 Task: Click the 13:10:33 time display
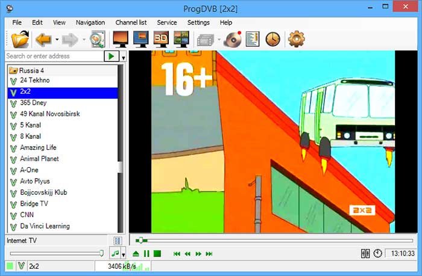pyautogui.click(x=402, y=253)
